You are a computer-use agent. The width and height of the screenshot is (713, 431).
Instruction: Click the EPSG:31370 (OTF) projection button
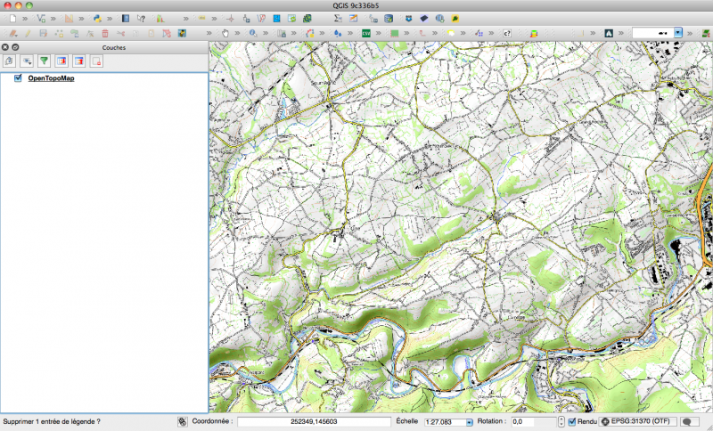[638, 422]
